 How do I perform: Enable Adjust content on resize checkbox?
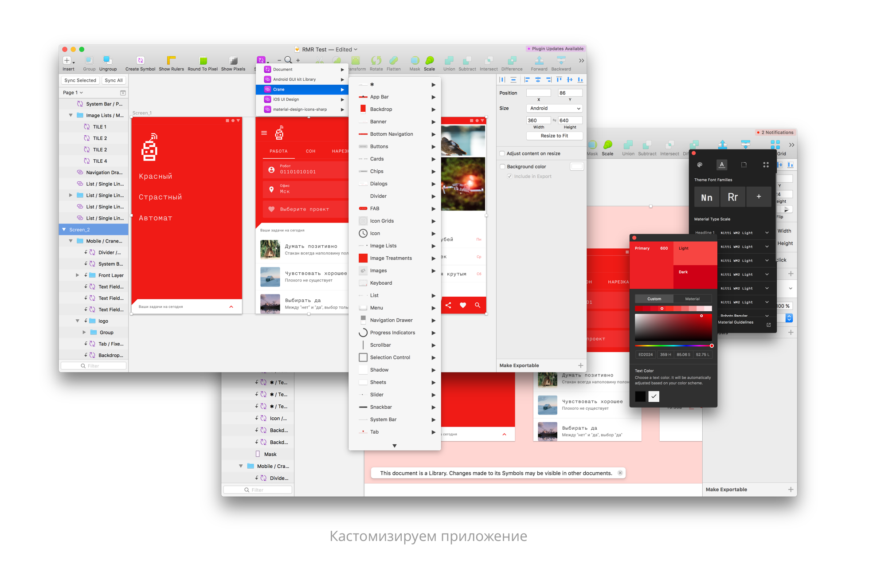pyautogui.click(x=502, y=153)
